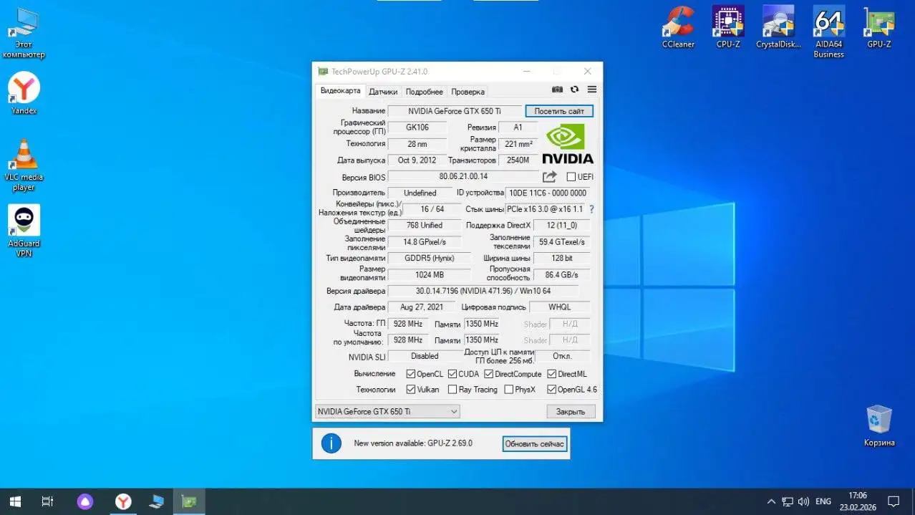Open the graphics card selection dropdown
This screenshot has width=915, height=515.
coord(453,411)
